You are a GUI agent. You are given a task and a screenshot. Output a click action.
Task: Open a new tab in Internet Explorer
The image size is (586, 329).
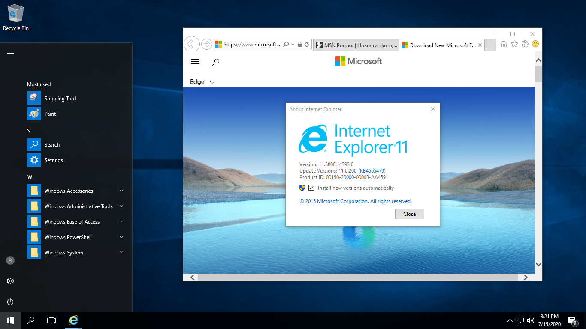[x=491, y=45]
